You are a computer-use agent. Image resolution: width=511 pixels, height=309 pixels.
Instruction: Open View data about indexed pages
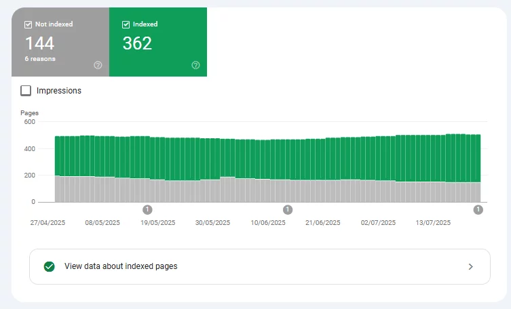pyautogui.click(x=121, y=266)
